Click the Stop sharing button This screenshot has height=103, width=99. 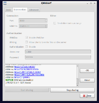72,90
